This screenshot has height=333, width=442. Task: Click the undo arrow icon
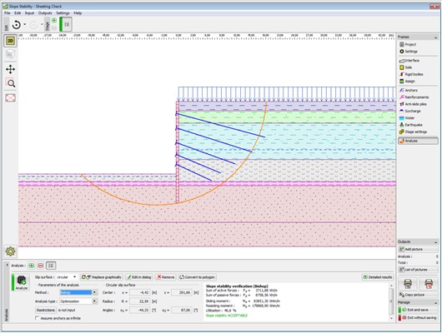17,25
